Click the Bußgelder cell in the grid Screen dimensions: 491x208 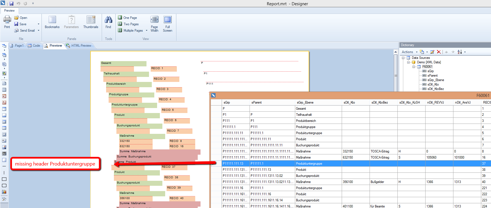pos(383,182)
